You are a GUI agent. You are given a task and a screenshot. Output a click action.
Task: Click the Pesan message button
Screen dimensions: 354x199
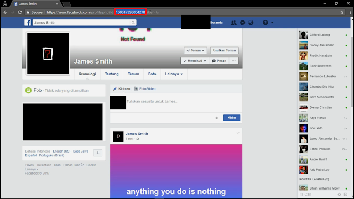click(219, 61)
